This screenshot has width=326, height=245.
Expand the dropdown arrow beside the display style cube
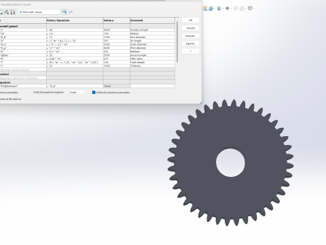[223, 9]
